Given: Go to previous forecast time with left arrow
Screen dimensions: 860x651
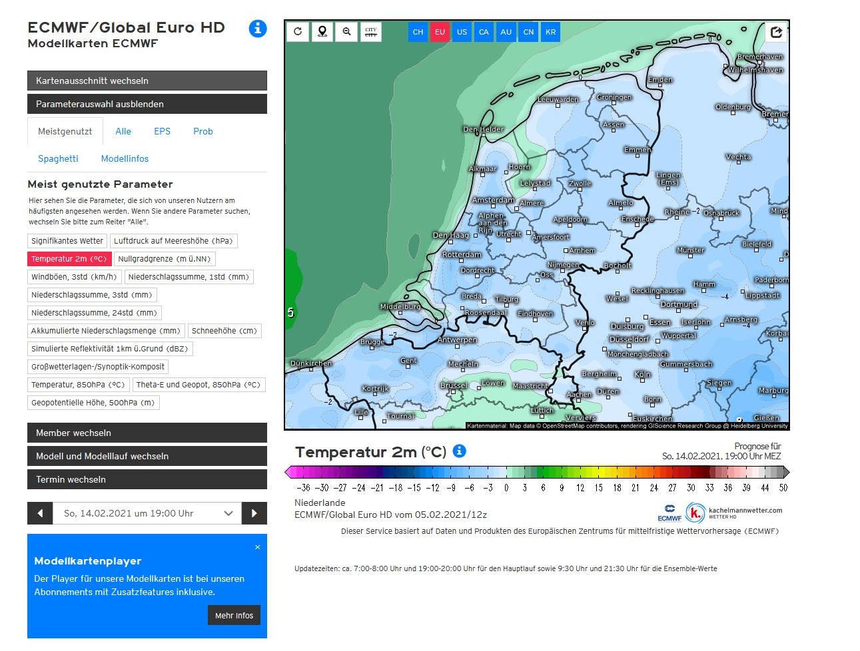Looking at the screenshot, I should click(x=40, y=513).
